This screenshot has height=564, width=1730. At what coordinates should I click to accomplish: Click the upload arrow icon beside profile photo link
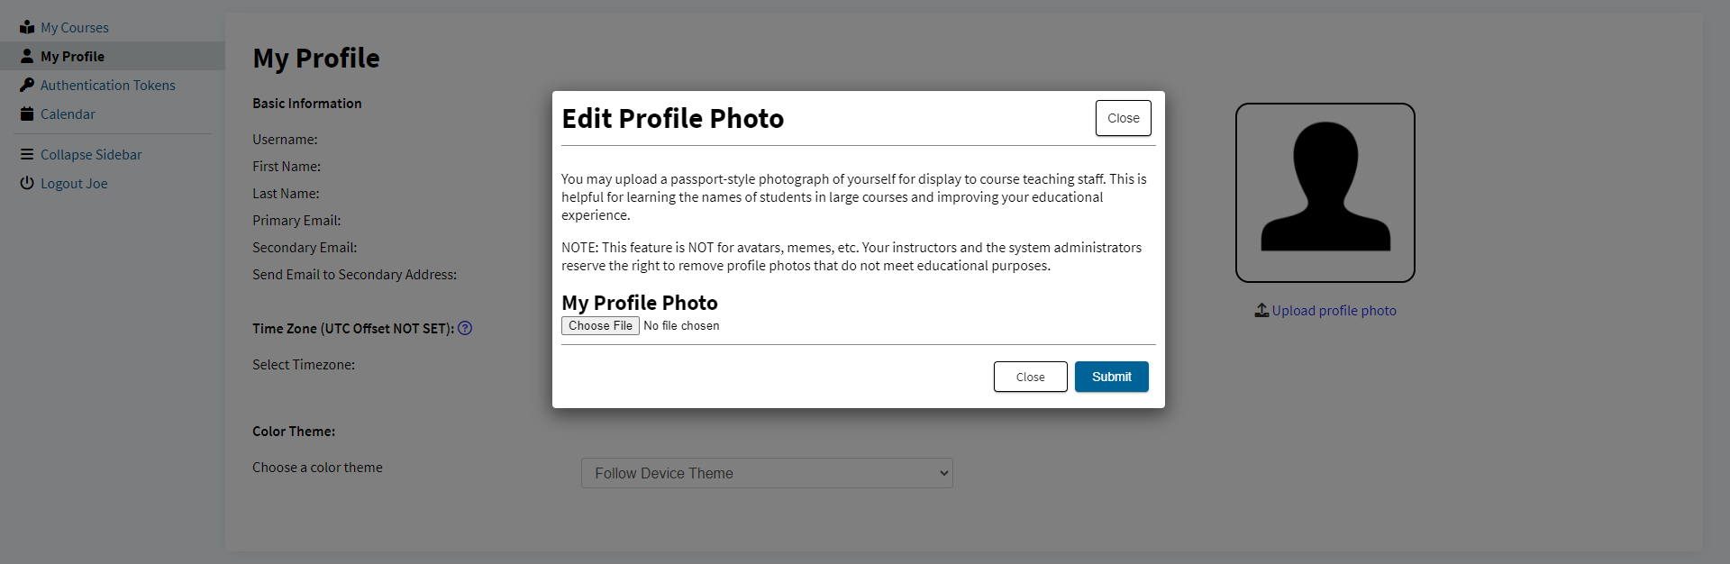tap(1261, 310)
